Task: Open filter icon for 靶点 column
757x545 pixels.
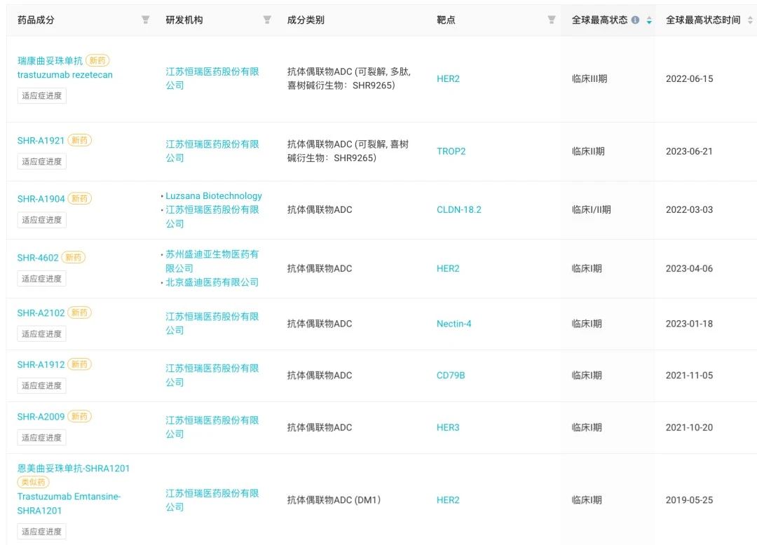Action: click(552, 20)
